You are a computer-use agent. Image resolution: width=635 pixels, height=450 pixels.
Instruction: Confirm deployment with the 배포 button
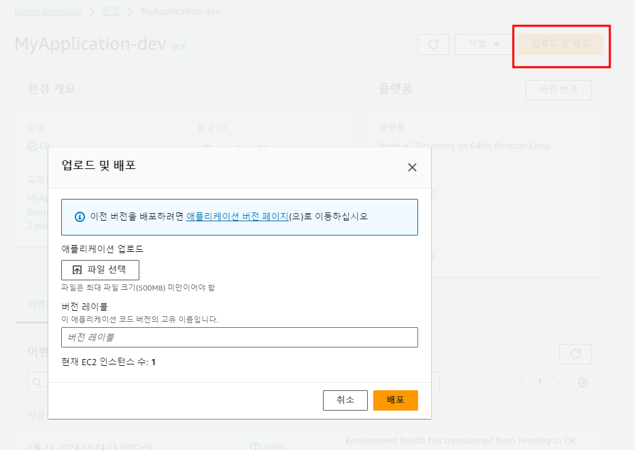point(395,400)
